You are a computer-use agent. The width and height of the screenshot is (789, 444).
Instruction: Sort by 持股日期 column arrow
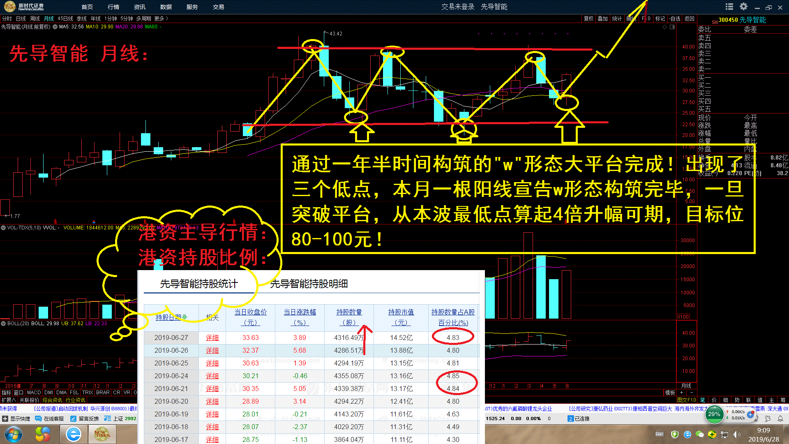point(185,317)
